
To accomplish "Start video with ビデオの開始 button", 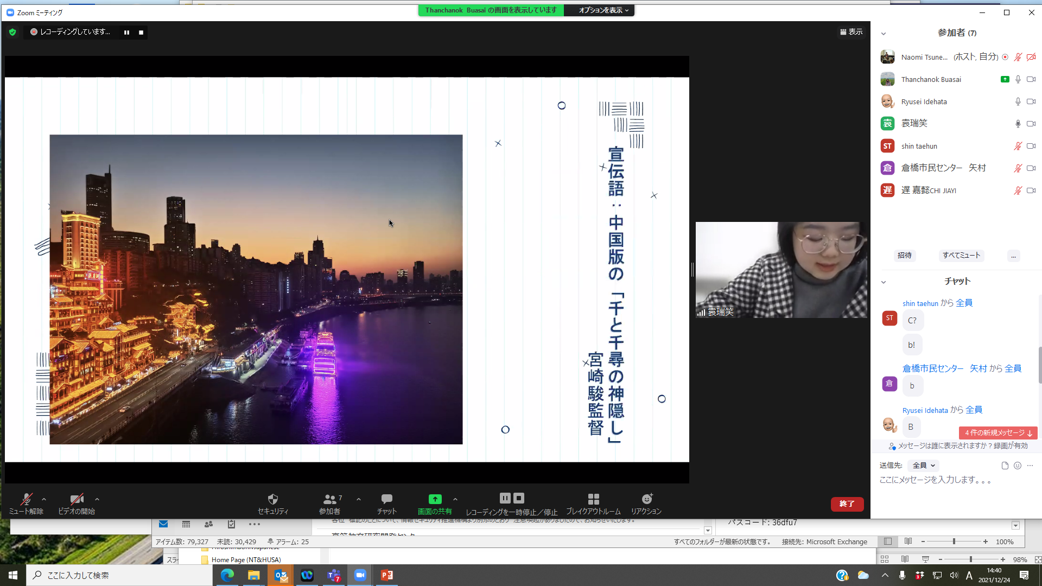I will [77, 504].
